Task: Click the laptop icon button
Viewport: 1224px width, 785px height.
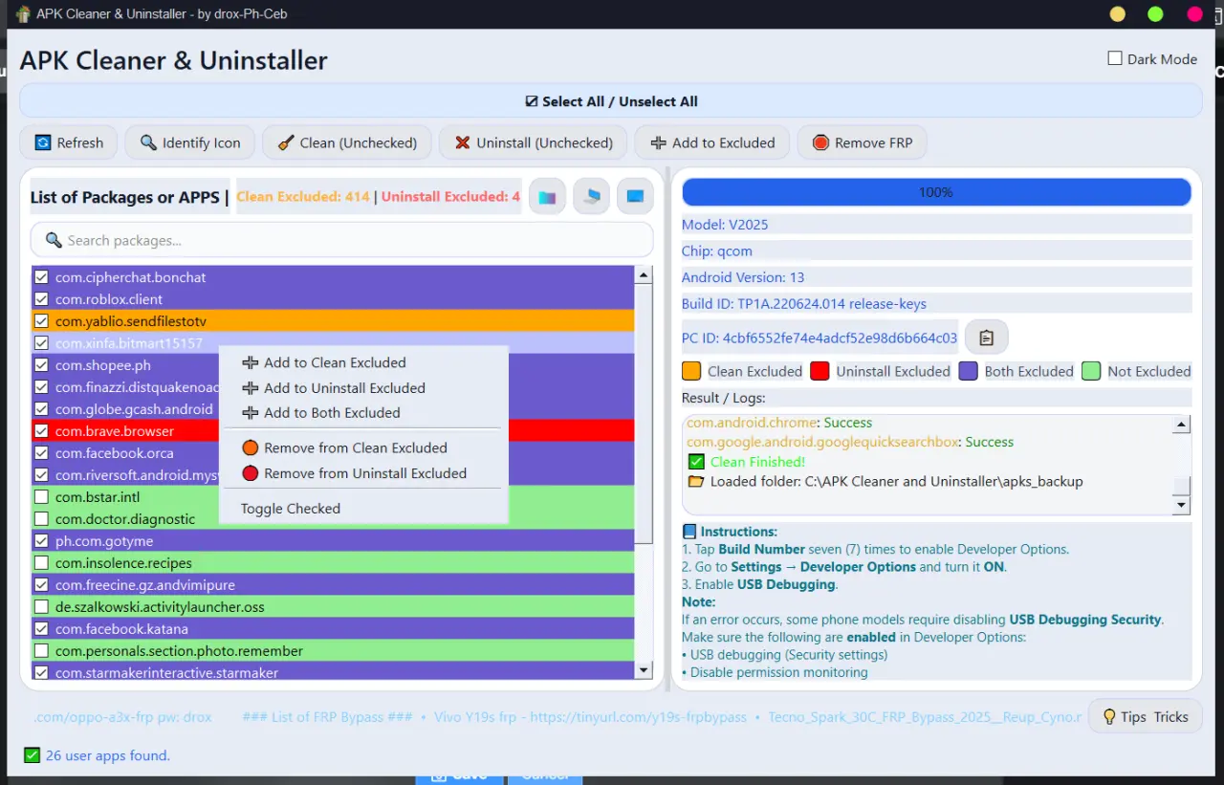Action: (591, 197)
